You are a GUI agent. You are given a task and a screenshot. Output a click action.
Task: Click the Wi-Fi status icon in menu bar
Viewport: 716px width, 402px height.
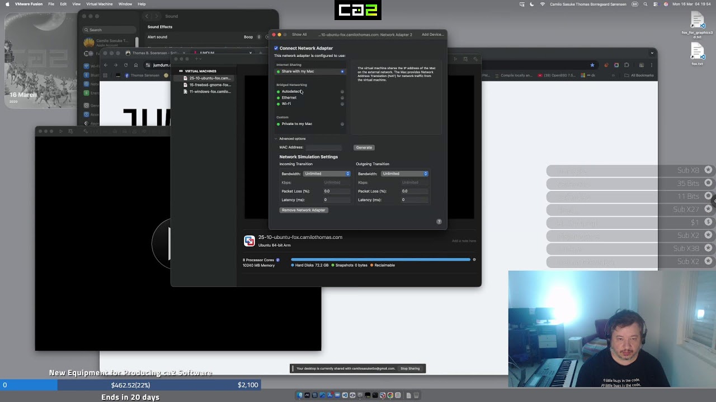coord(543,4)
